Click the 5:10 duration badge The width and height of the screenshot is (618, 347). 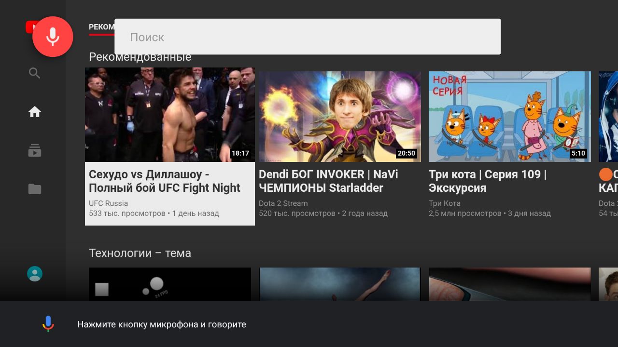point(578,153)
